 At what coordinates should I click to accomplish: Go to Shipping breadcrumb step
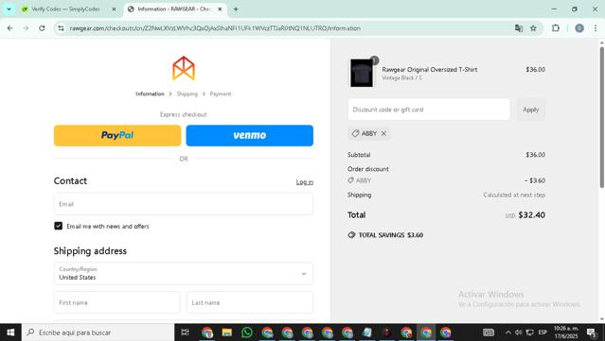coord(187,94)
